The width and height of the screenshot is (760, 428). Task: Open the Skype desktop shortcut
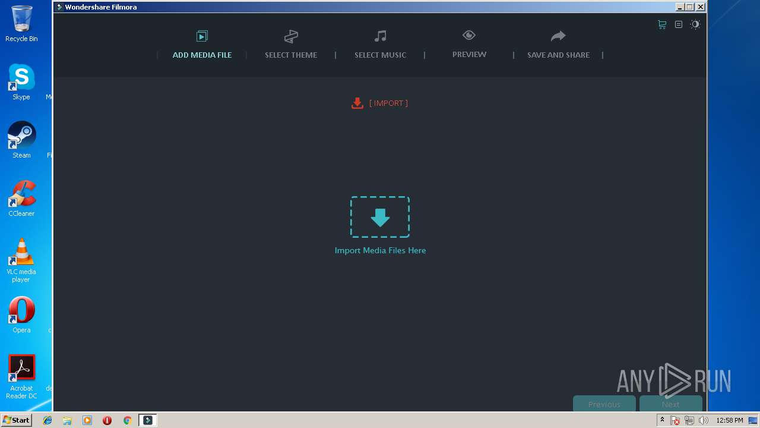[21, 82]
